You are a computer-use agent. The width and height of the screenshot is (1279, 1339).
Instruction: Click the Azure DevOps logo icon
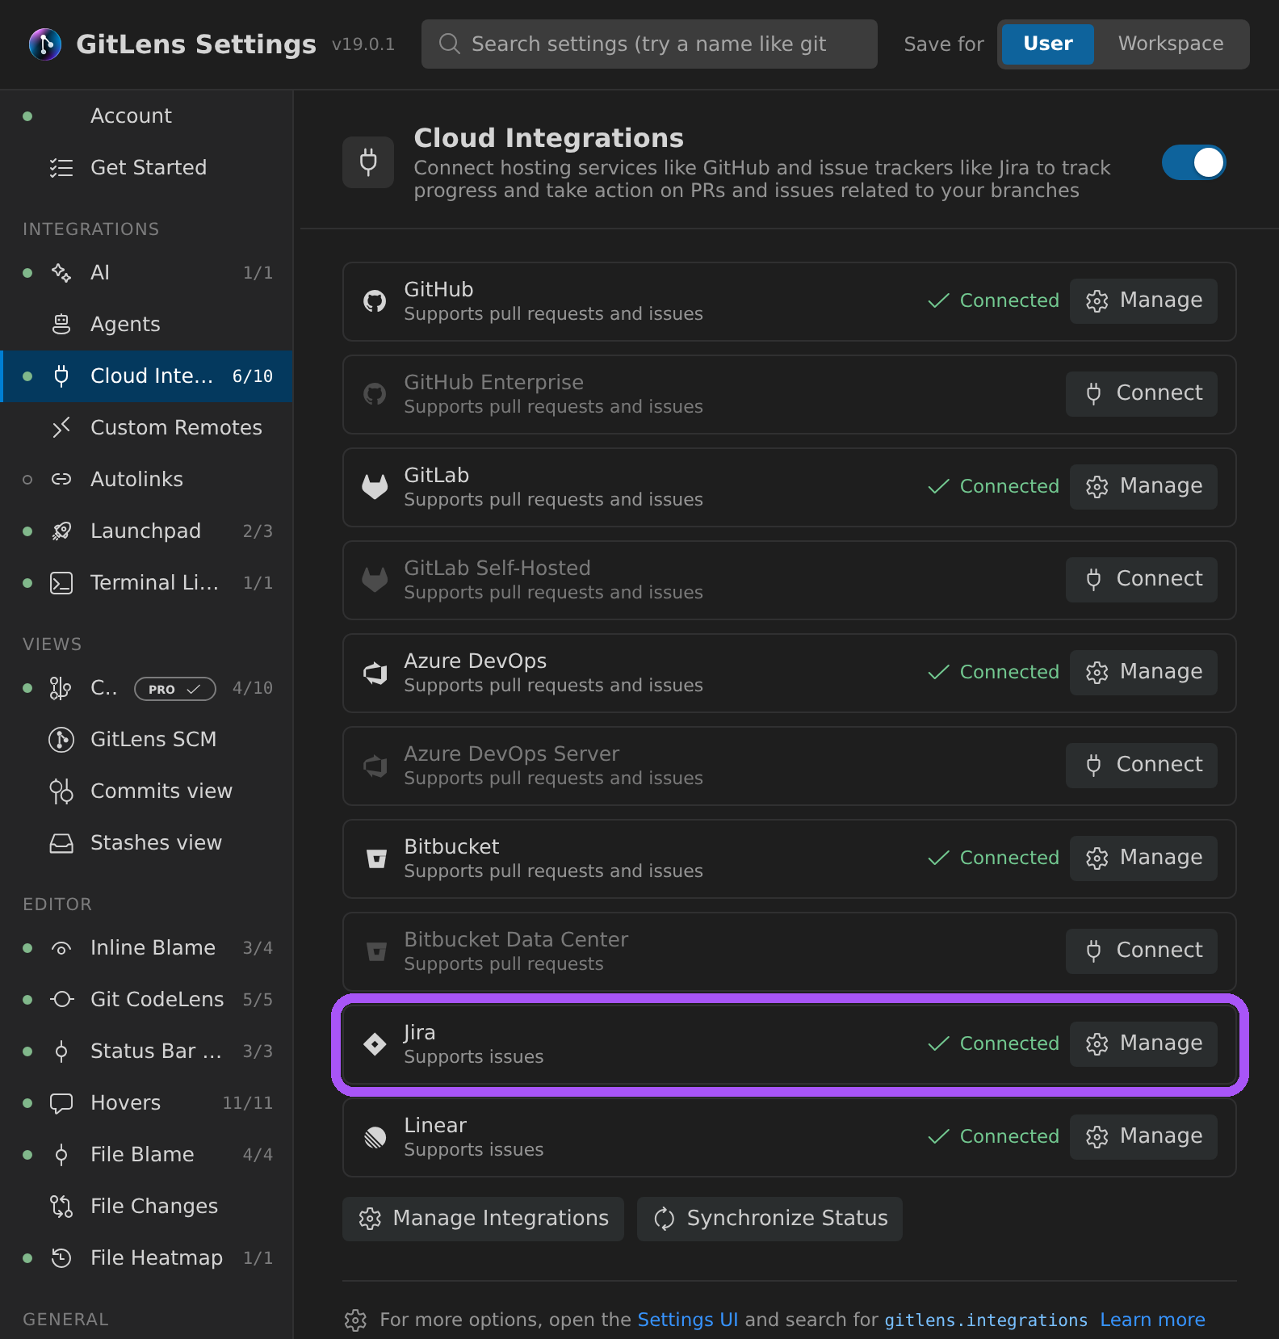(x=375, y=673)
